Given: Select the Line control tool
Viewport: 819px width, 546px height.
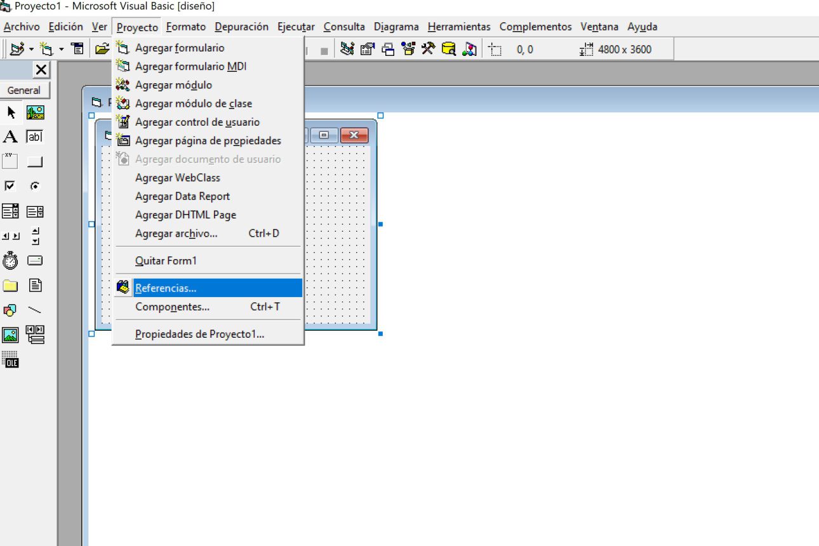Looking at the screenshot, I should coord(35,310).
